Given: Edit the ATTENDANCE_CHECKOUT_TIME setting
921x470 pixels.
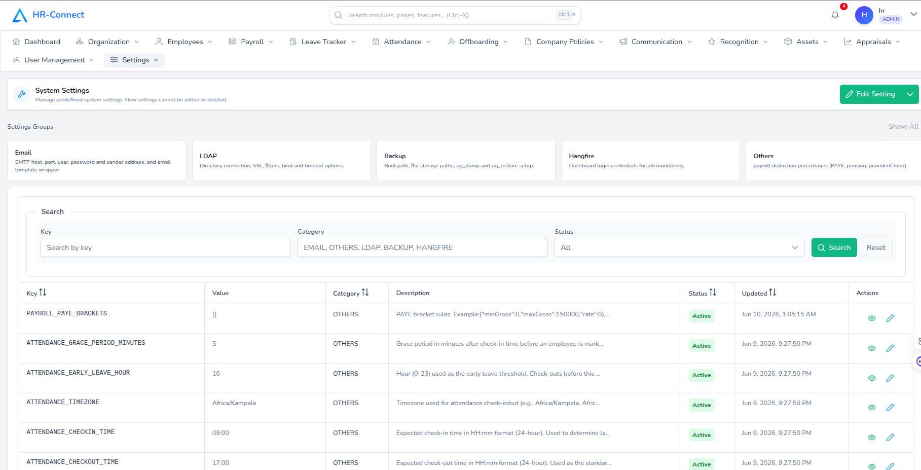Looking at the screenshot, I should click(x=890, y=466).
